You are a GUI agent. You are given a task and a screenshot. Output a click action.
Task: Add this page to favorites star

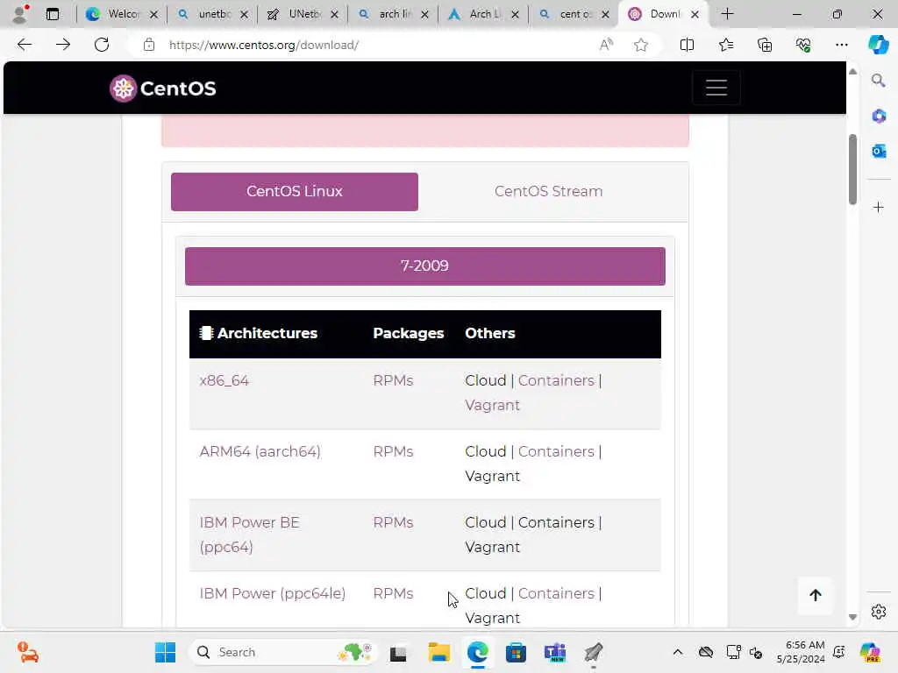click(x=641, y=45)
